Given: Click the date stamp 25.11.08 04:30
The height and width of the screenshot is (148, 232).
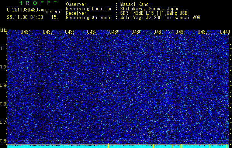Looking at the screenshot, I should tap(25, 17).
